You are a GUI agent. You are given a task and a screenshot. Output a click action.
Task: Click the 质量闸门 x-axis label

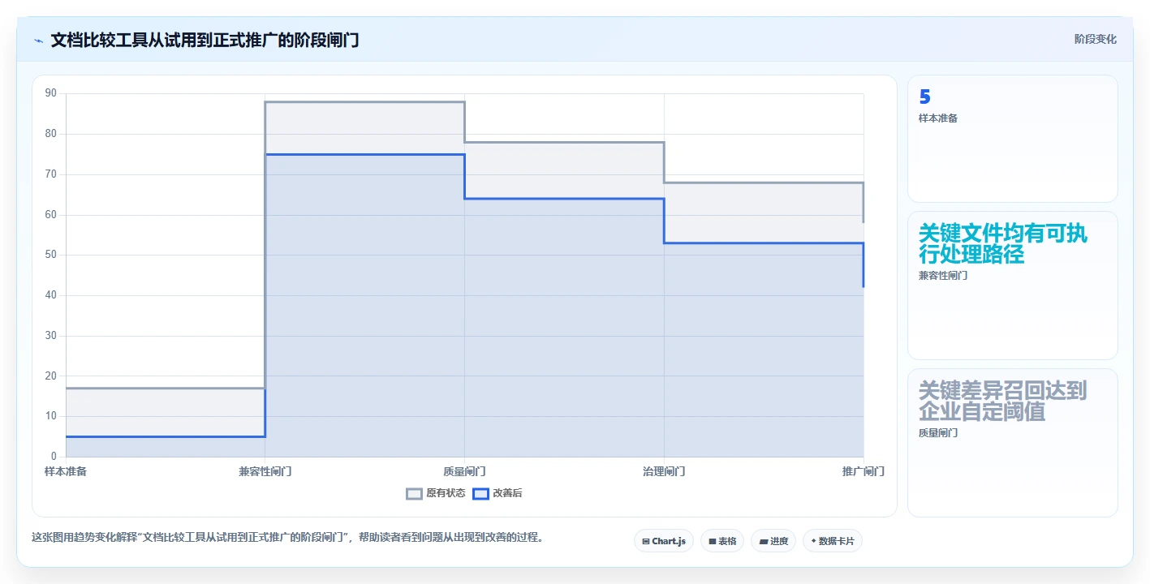[465, 471]
